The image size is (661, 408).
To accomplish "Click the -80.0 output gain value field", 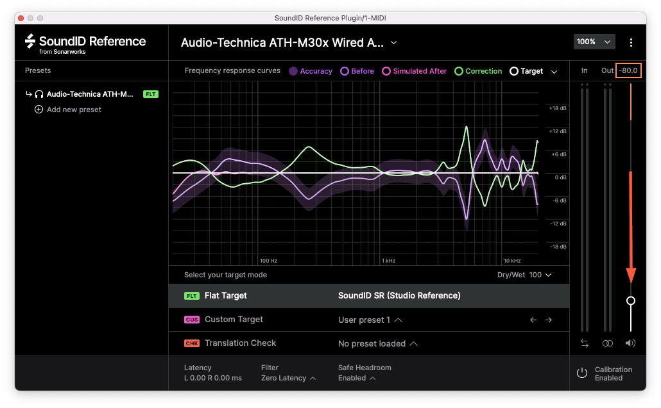I will point(628,70).
